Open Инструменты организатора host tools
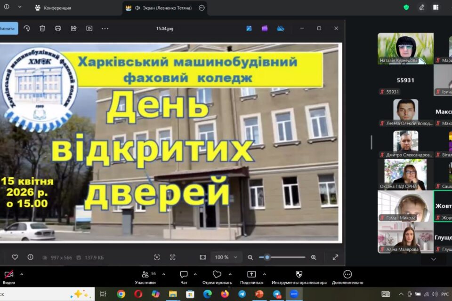452x301 pixels. click(x=299, y=277)
